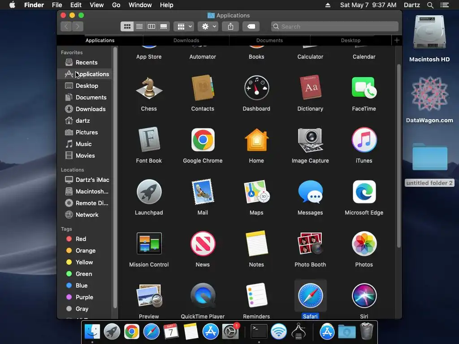The image size is (459, 344).
Task: Select the Reminders app icon
Action: (x=256, y=296)
